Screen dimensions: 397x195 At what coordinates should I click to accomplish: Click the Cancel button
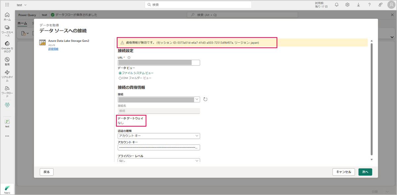pyautogui.click(x=344, y=172)
